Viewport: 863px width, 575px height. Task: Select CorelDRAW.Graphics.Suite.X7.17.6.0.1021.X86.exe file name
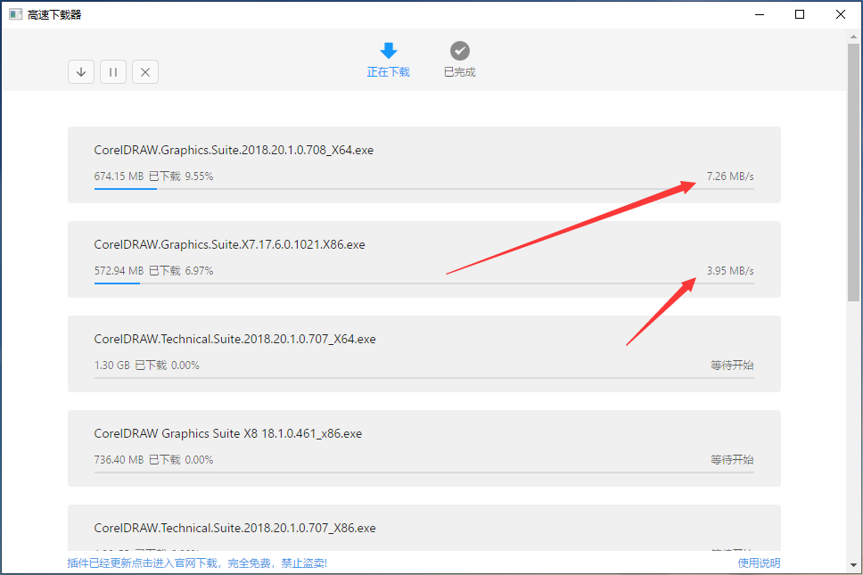[x=229, y=244]
